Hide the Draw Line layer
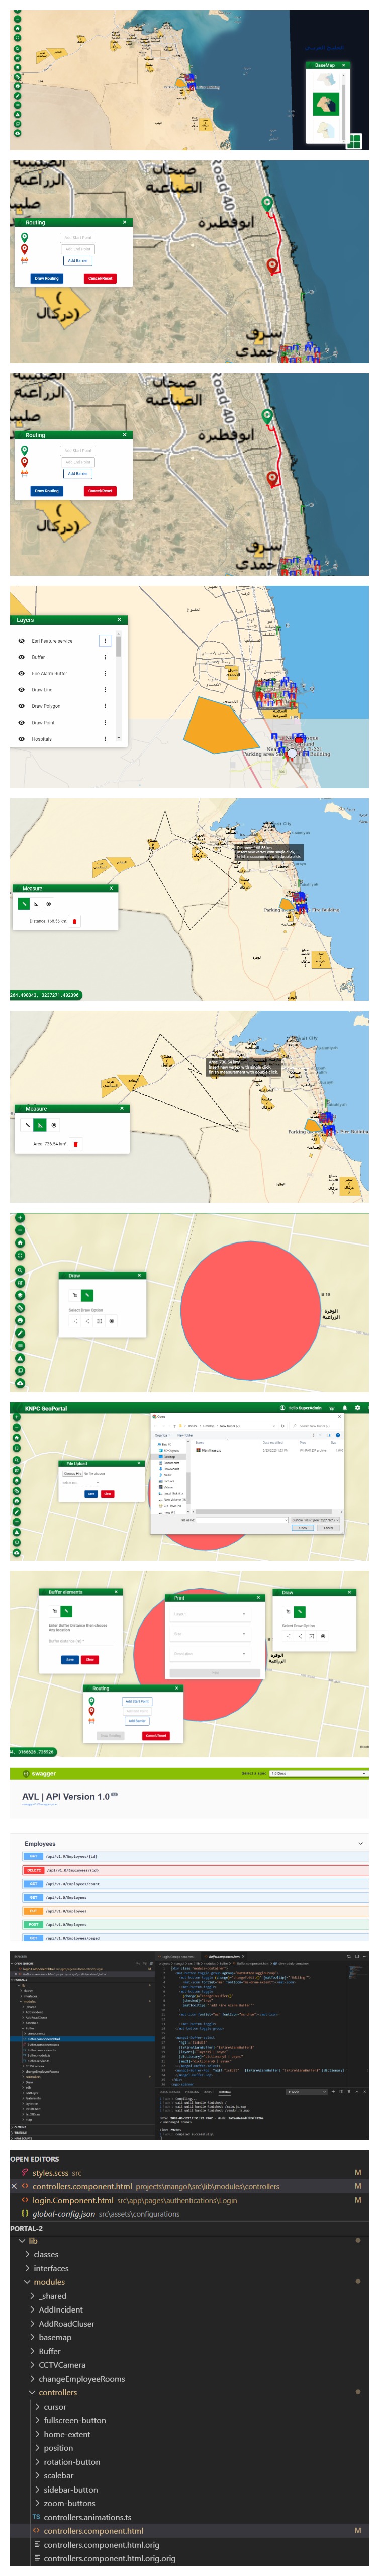Image resolution: width=379 pixels, height=2576 pixels. pyautogui.click(x=21, y=690)
